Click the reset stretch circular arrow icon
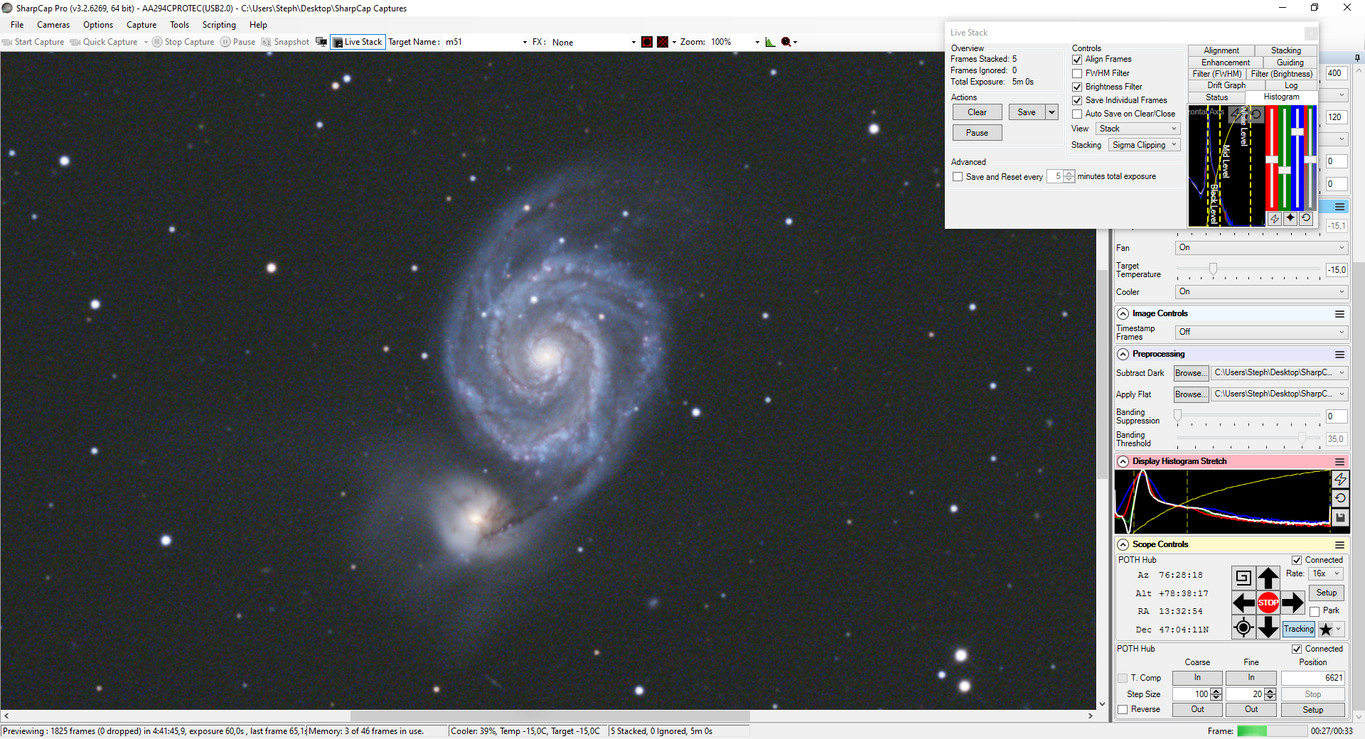Image resolution: width=1365 pixels, height=739 pixels. point(1340,498)
